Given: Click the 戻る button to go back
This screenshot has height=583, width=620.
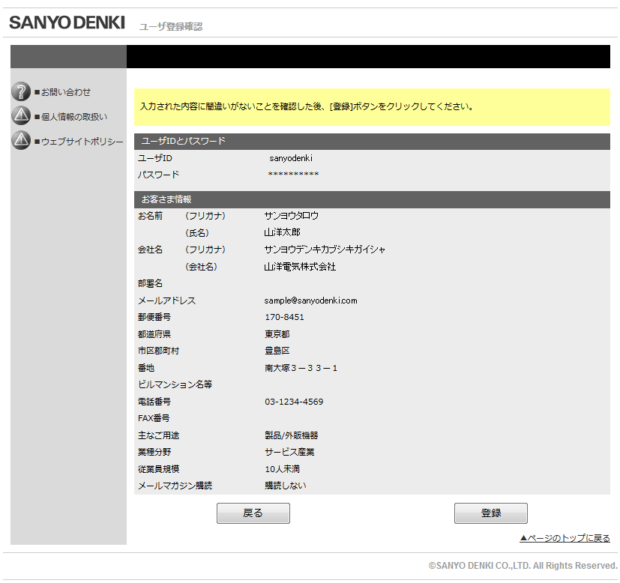Looking at the screenshot, I should 253,513.
